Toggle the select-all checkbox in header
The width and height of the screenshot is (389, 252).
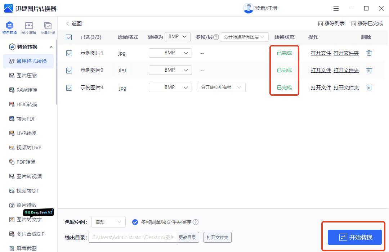[69, 37]
